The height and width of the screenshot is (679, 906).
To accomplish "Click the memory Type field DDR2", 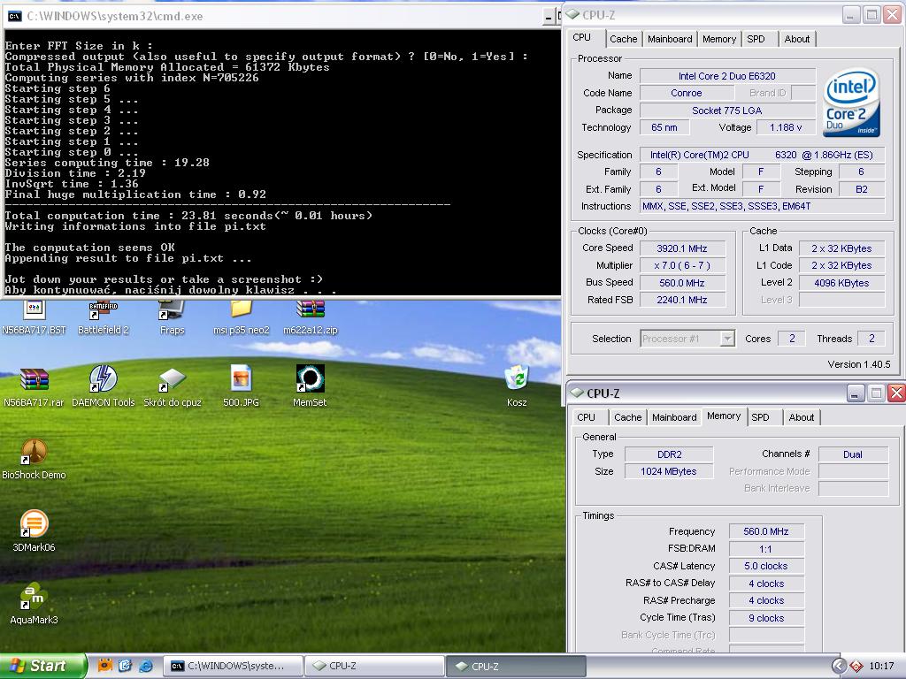I will 669,454.
